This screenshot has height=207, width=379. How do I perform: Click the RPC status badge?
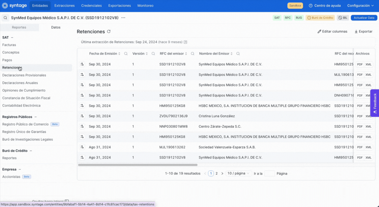(x=288, y=18)
